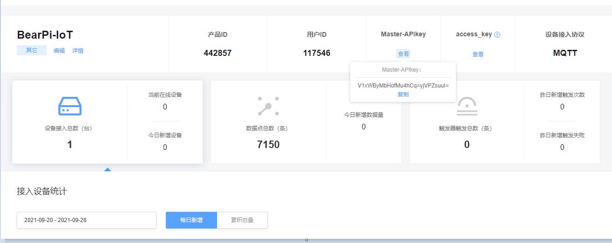Viewport: 612px width, 243px height.
Task: Click the 昨日新增触发次数 label
Action: tap(562, 95)
